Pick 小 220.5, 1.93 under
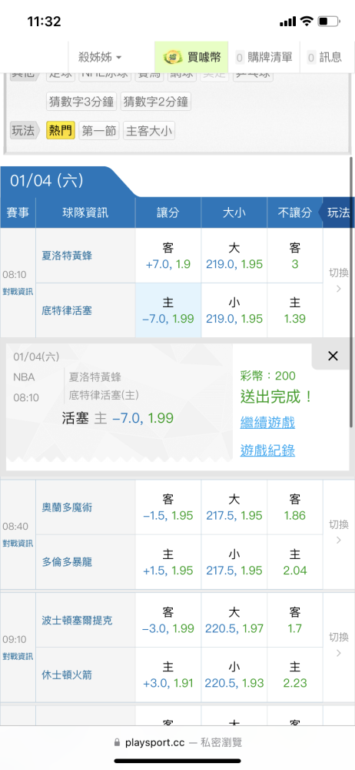This screenshot has height=770, width=355. pyautogui.click(x=234, y=675)
